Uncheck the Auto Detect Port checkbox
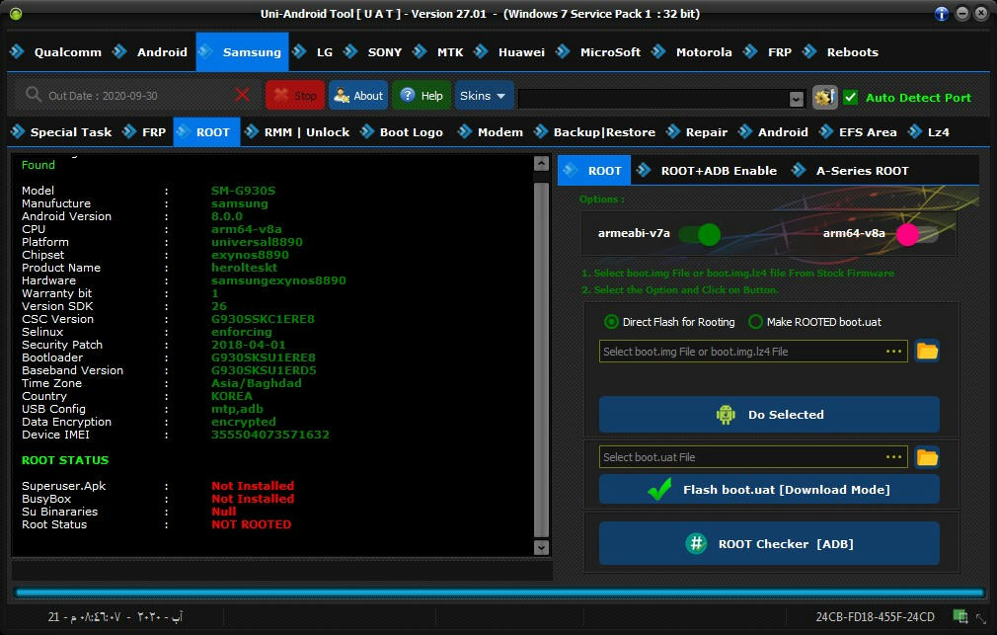997x635 pixels. coord(850,97)
